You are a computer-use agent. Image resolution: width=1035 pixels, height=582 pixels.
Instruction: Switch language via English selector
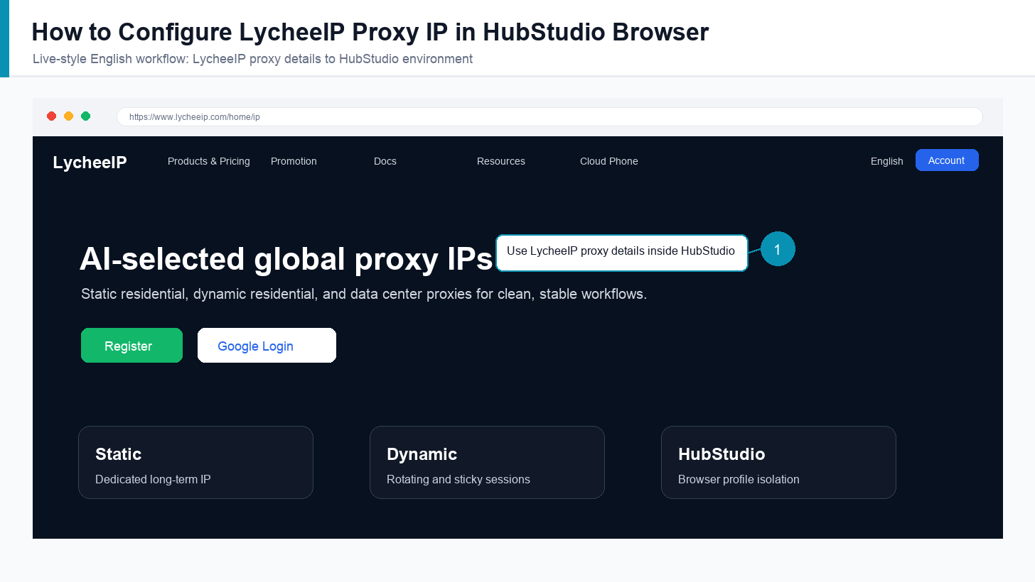pos(886,161)
